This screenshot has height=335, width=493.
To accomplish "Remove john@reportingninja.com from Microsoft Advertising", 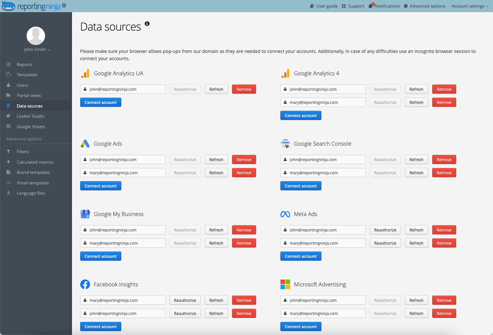I will coord(444,300).
